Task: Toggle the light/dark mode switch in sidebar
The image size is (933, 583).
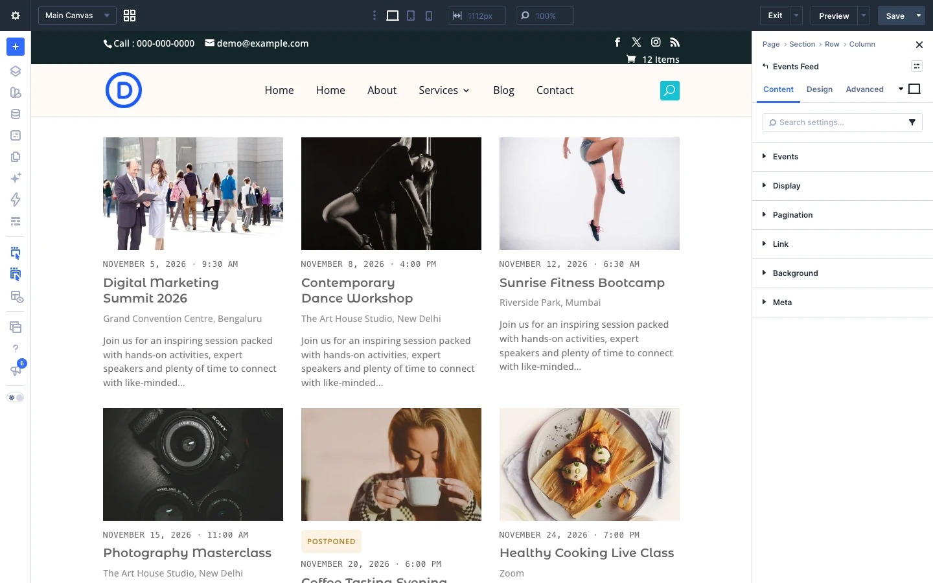Action: click(16, 398)
